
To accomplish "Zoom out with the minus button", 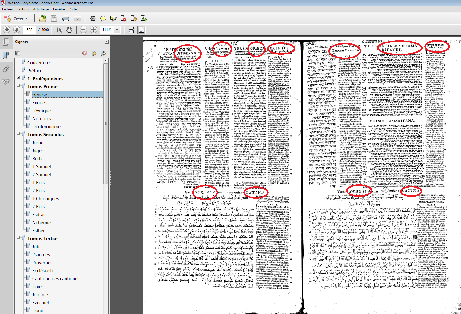I will [x=83, y=30].
